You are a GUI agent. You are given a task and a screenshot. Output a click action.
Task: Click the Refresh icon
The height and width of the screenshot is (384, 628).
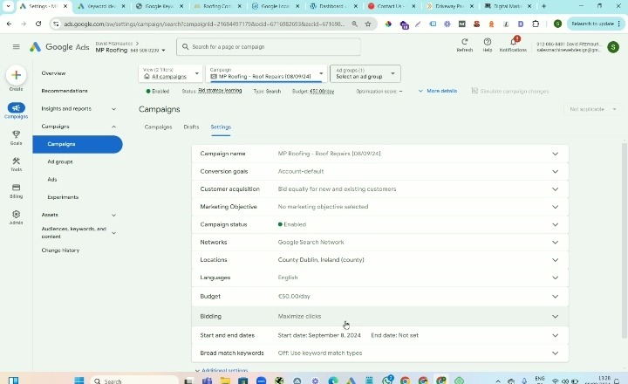tap(464, 42)
